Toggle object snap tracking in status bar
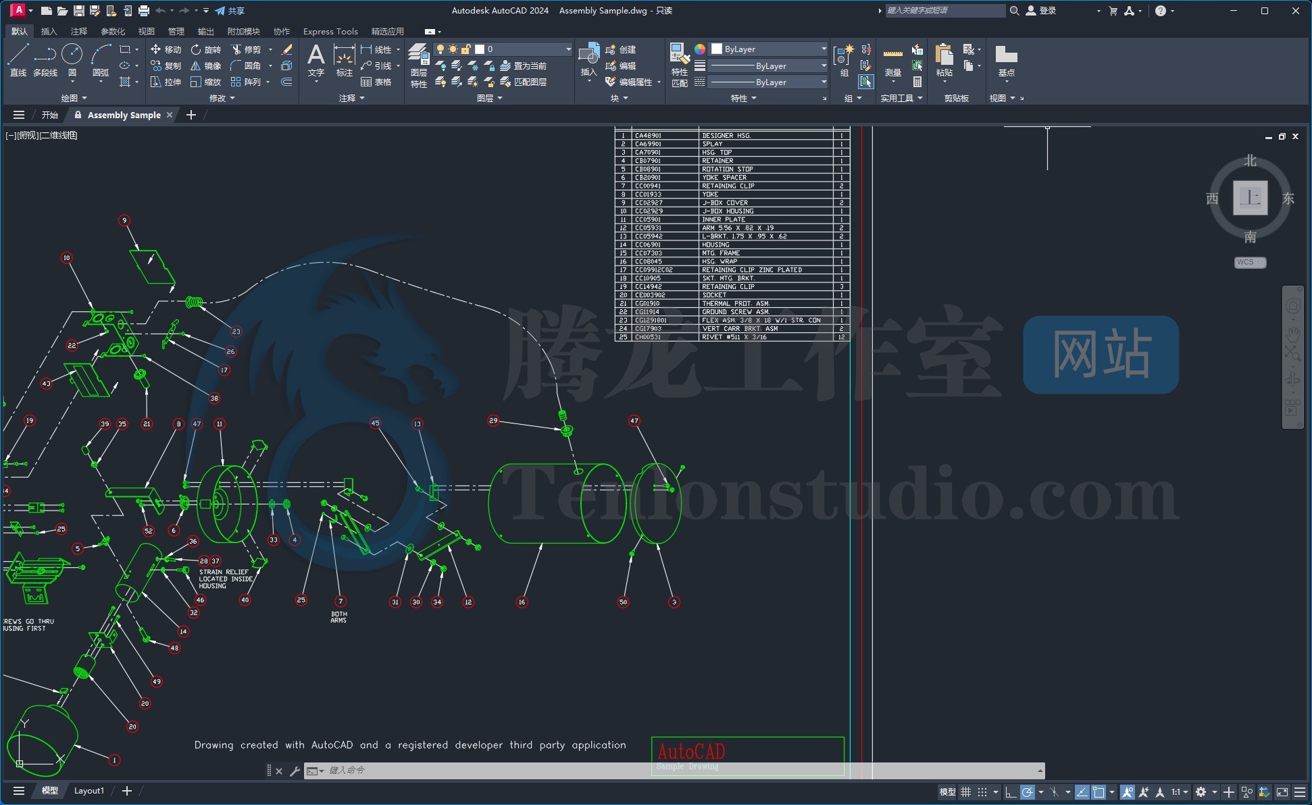1312x805 pixels. click(x=1082, y=792)
